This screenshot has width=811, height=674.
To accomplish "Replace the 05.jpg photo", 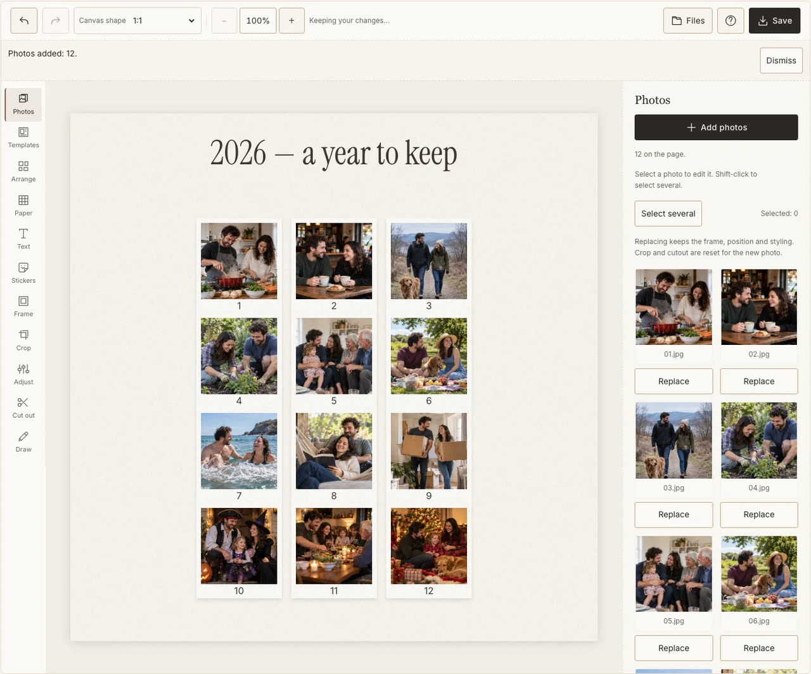I will (674, 648).
